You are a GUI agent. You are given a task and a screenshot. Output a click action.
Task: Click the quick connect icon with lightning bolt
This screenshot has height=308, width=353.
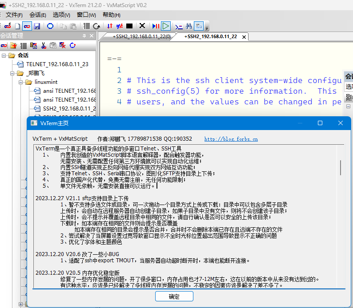tap(8, 26)
